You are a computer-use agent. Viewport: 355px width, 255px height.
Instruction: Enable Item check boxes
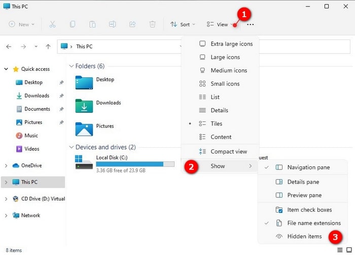(x=303, y=210)
